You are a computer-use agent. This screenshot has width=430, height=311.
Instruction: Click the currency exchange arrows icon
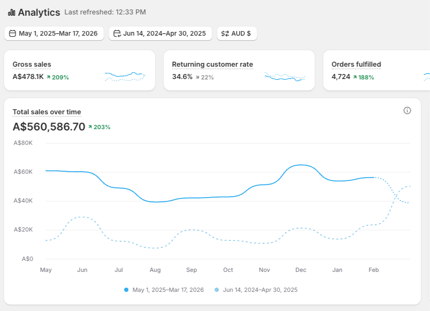point(225,34)
